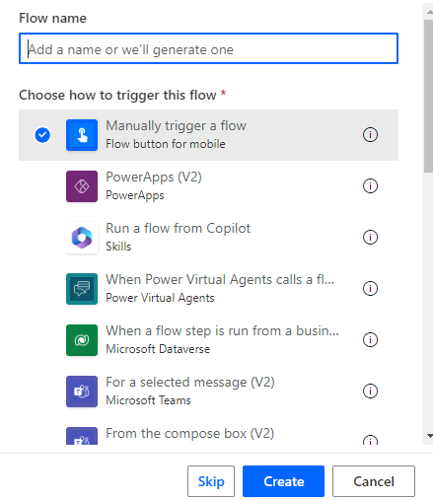View info for For a selected message

pyautogui.click(x=370, y=392)
